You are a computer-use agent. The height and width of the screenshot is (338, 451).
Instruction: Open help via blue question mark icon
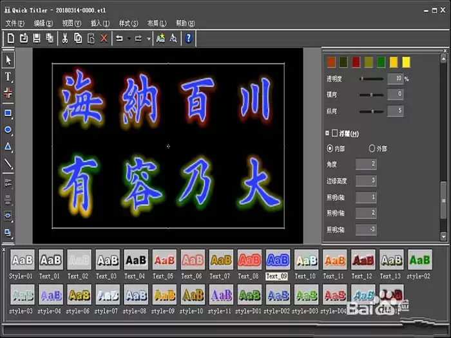tap(188, 38)
